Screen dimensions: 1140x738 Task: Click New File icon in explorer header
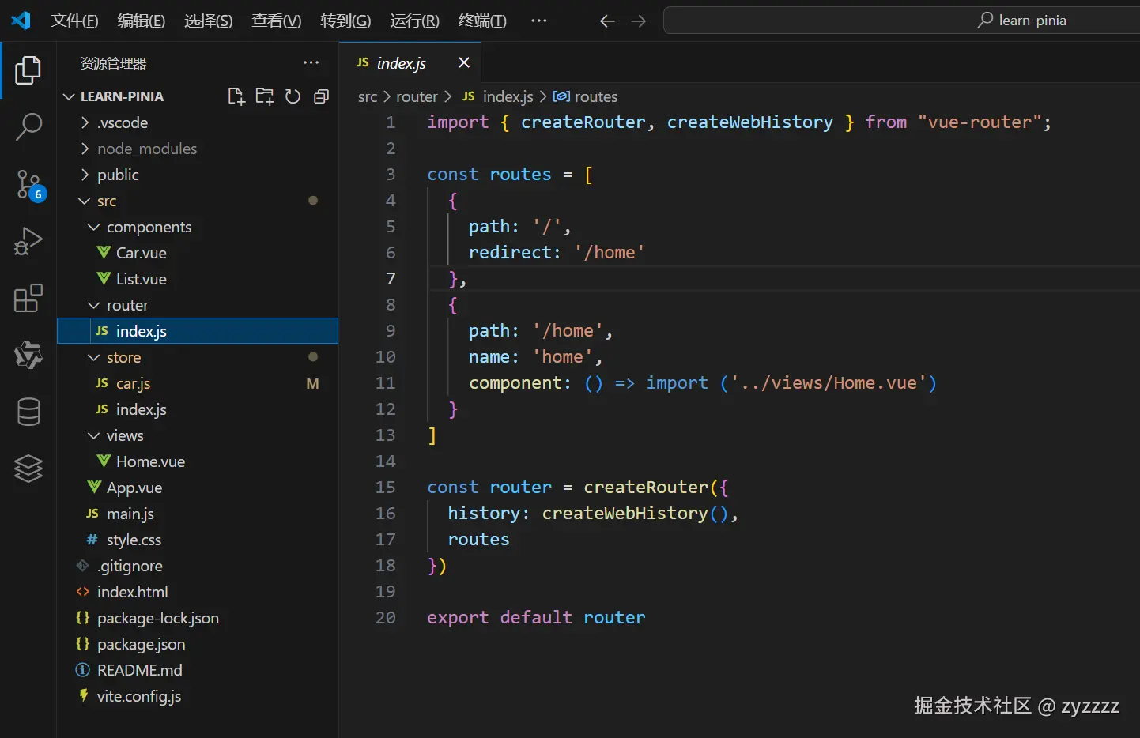coord(236,96)
